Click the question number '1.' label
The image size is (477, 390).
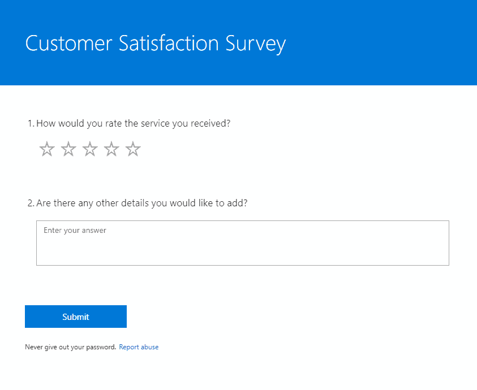pyautogui.click(x=31, y=123)
